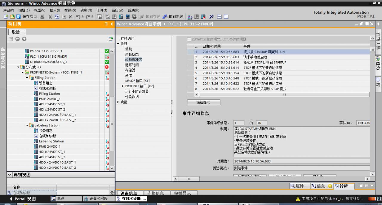382x205 pixels.
Task: Toggle PG/PC local time timestamp checkbox
Action: click(x=189, y=39)
